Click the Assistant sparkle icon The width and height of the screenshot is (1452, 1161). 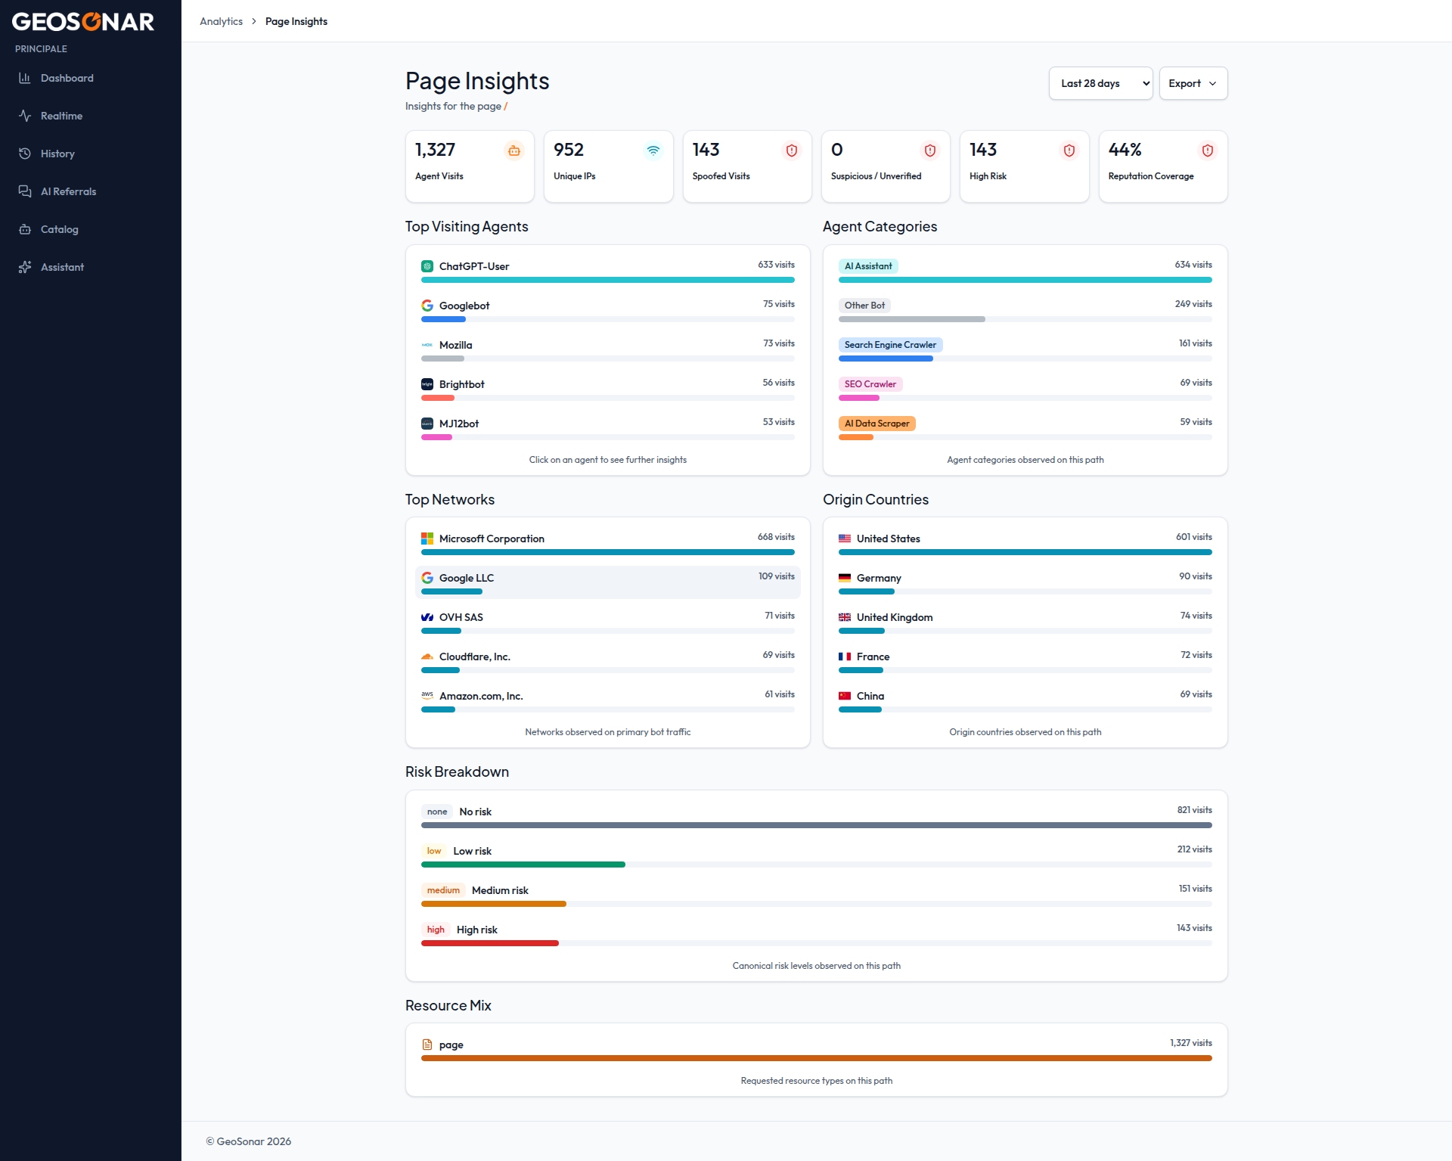pos(25,267)
